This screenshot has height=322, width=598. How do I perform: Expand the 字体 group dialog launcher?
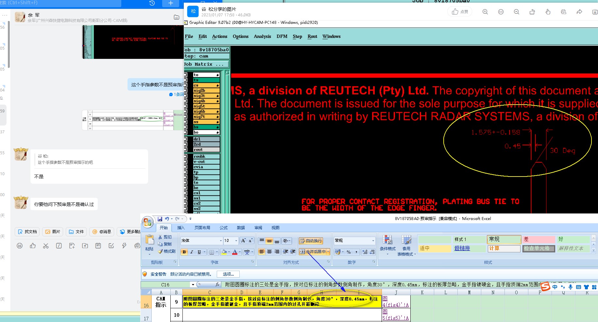tap(252, 262)
